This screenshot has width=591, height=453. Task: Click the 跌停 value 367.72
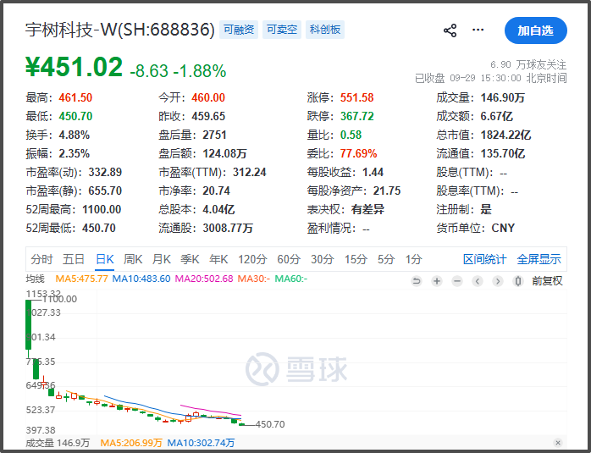pyautogui.click(x=357, y=117)
